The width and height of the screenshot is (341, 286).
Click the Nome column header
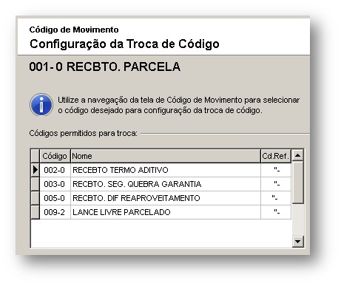click(x=166, y=156)
